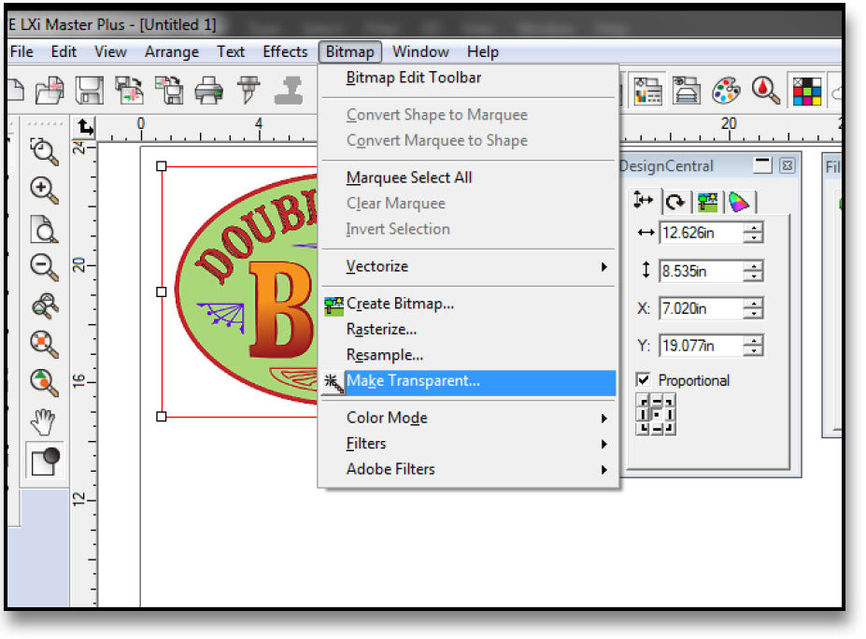Click the Save floppy disk icon
The height and width of the screenshot is (639, 866).
pyautogui.click(x=90, y=90)
